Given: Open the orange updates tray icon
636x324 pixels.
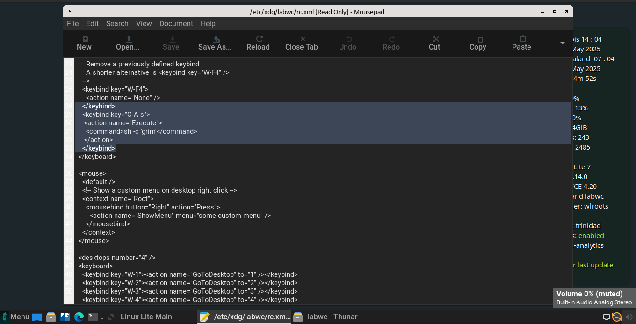Looking at the screenshot, I should coord(617,317).
